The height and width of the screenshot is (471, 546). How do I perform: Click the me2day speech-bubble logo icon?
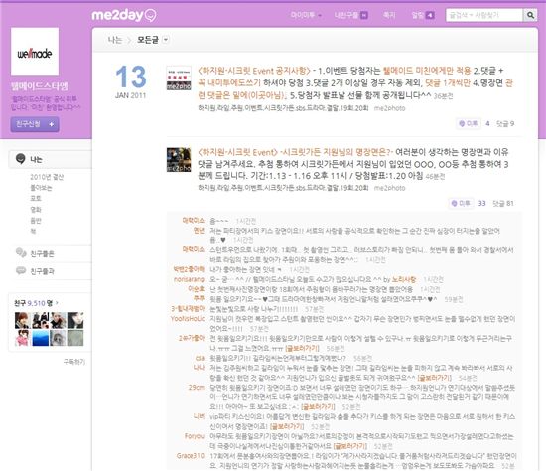point(151,15)
